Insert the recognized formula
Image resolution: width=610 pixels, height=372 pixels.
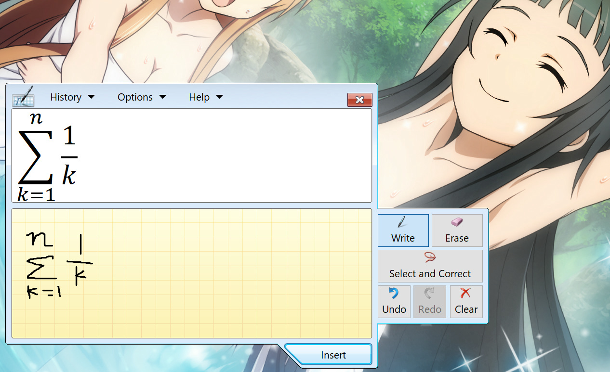pyautogui.click(x=329, y=355)
